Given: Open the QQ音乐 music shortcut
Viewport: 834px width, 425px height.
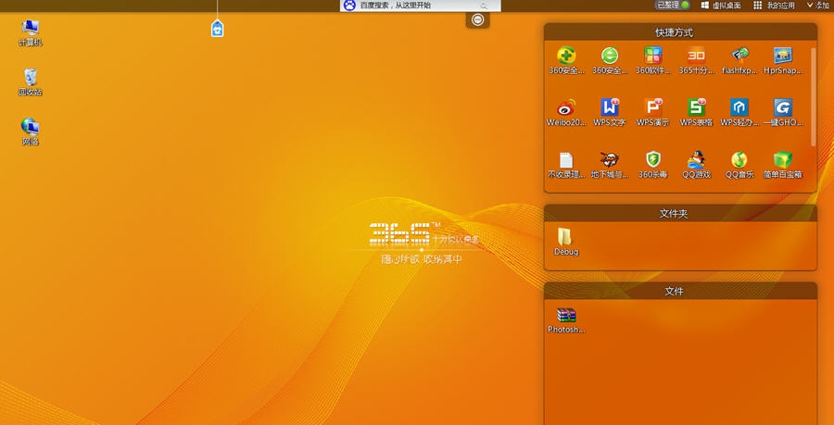Looking at the screenshot, I should pos(739,165).
